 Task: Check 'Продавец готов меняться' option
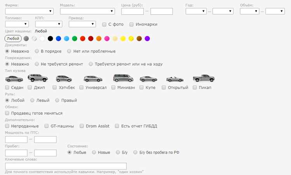pyautogui.click(x=7, y=113)
